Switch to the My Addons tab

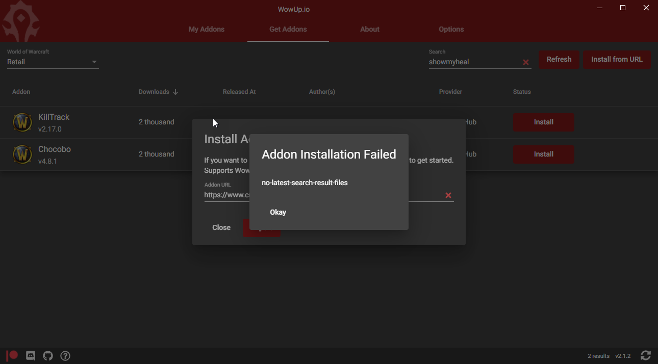tap(206, 29)
